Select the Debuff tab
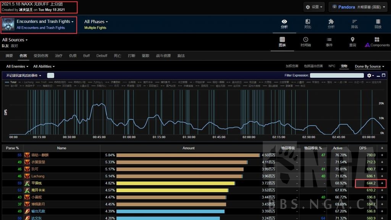Screen dimensions: 391x220 102,56
